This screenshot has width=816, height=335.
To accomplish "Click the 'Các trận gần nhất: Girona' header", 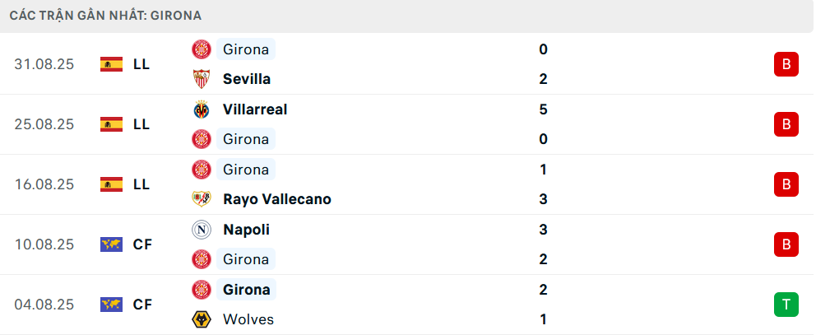I will [x=106, y=16].
